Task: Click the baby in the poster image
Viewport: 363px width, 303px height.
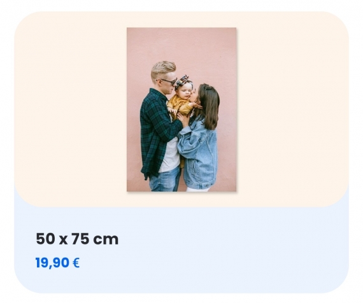Action: [x=181, y=97]
